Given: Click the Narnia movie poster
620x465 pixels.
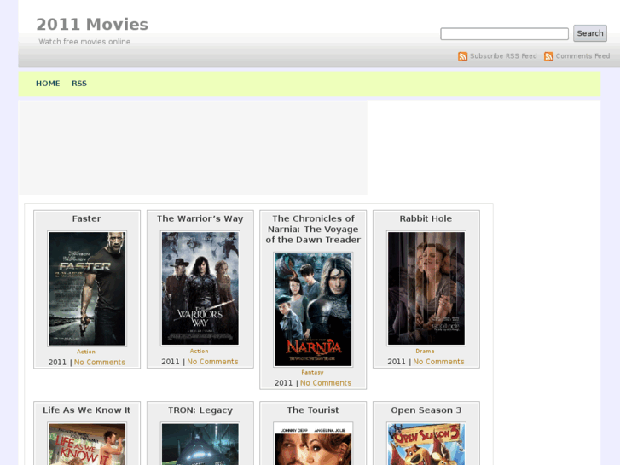Looking at the screenshot, I should pyautogui.click(x=313, y=310).
